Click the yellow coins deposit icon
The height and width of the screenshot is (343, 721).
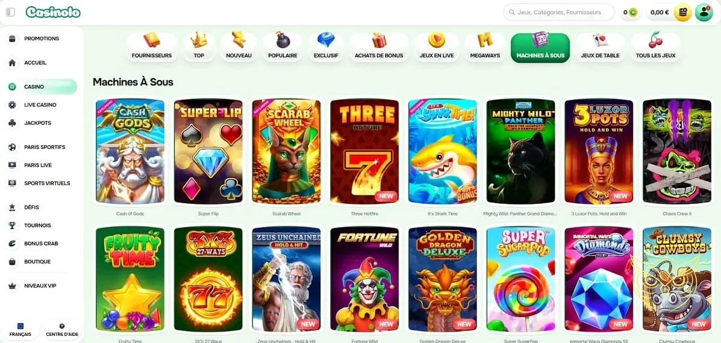(683, 13)
